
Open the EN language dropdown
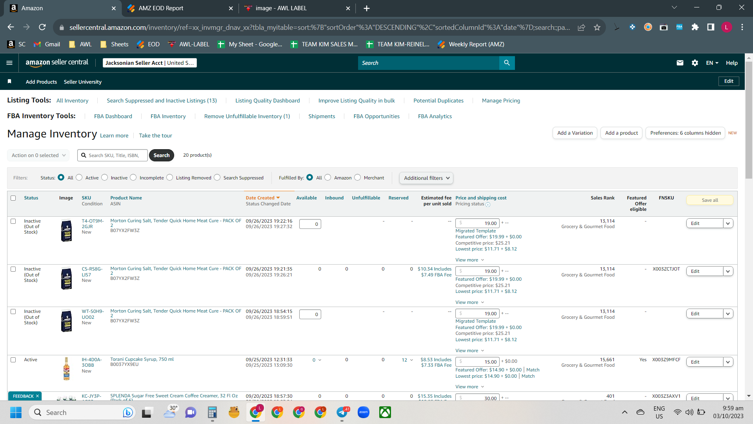tap(712, 63)
